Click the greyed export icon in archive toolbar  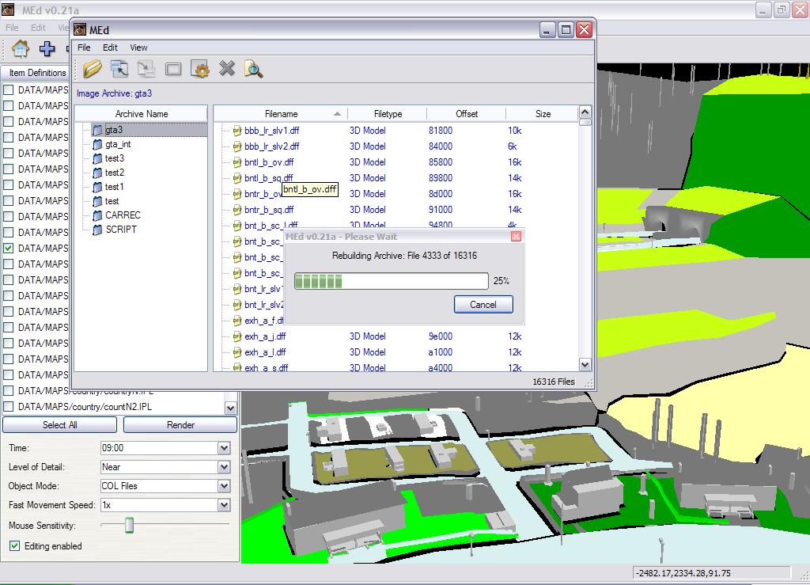146,69
